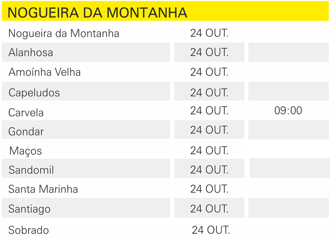Click the Alanhosa locality name
330x239 pixels.
[31, 52]
